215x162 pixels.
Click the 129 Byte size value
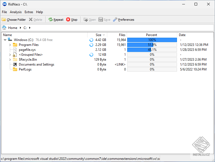pyautogui.click(x=100, y=60)
